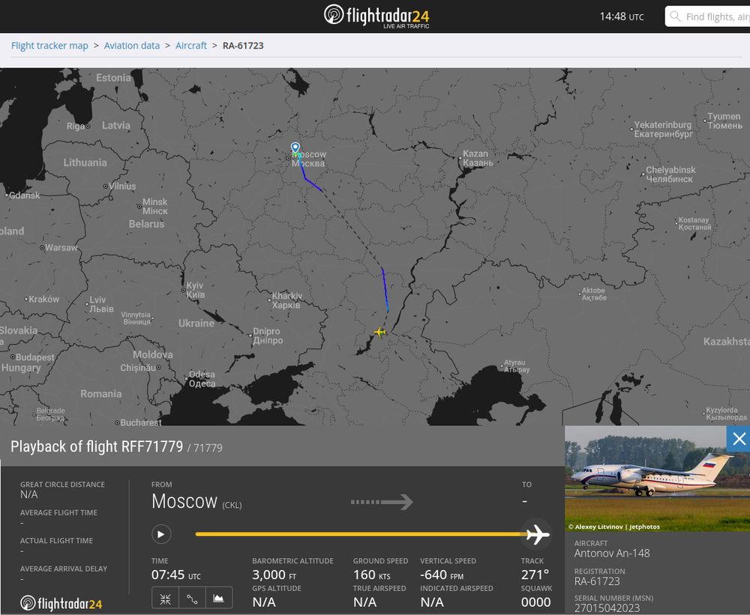Click the search magnifier icon

[675, 16]
